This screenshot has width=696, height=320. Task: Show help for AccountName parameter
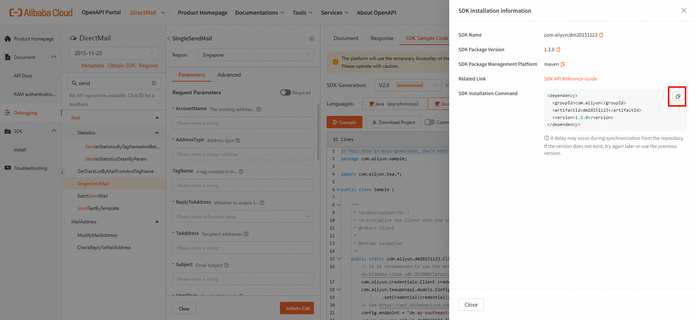259,109
